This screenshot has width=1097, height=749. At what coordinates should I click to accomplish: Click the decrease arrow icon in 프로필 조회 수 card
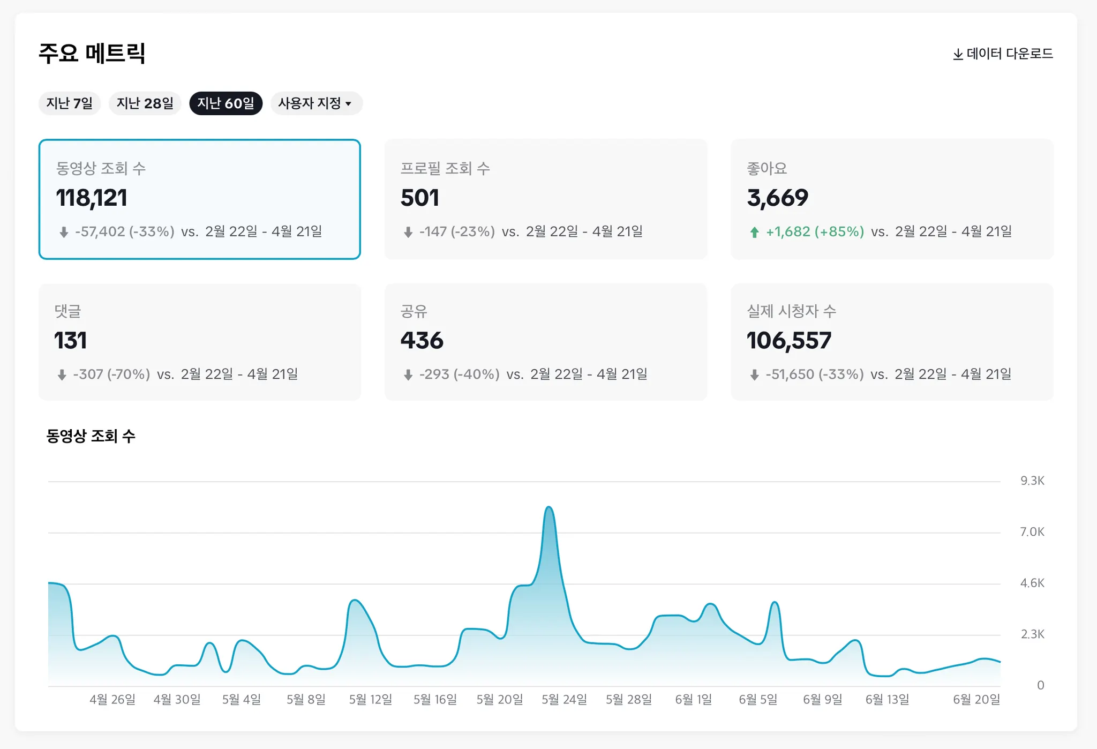(x=408, y=232)
